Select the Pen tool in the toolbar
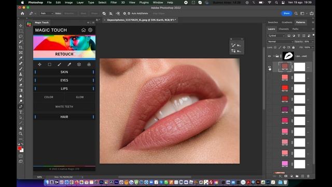Screen dimensions: 332x187 point(21,106)
